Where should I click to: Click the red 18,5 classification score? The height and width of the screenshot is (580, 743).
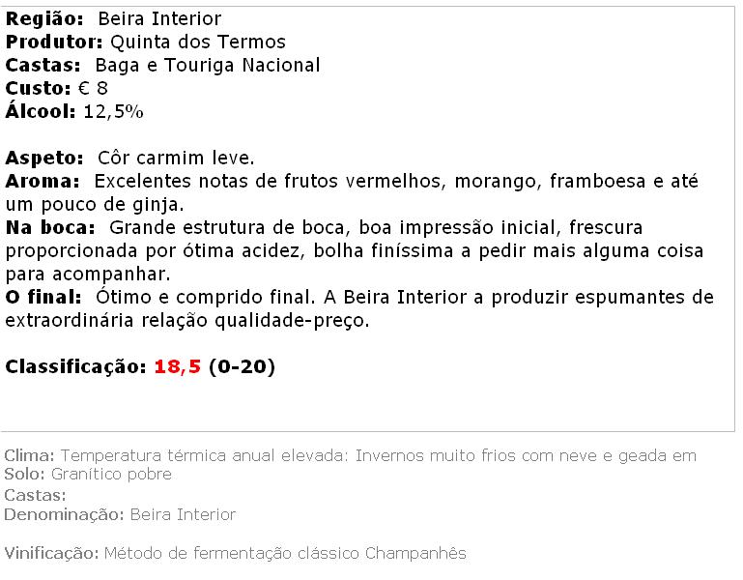tap(178, 367)
